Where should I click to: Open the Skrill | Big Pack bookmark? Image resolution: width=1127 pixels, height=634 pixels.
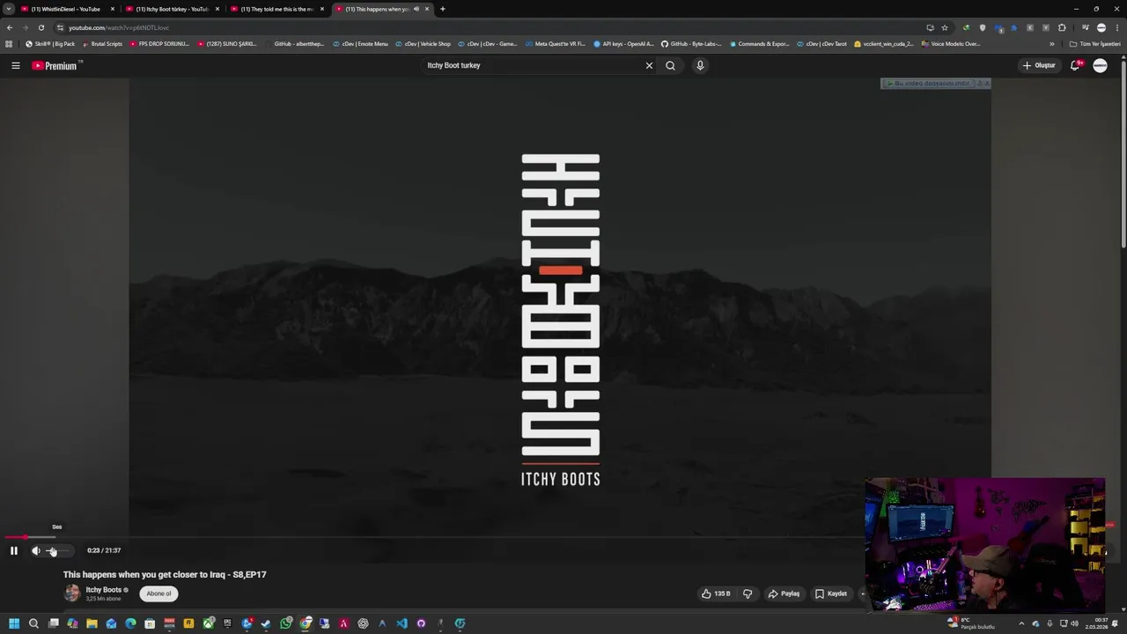pos(51,44)
